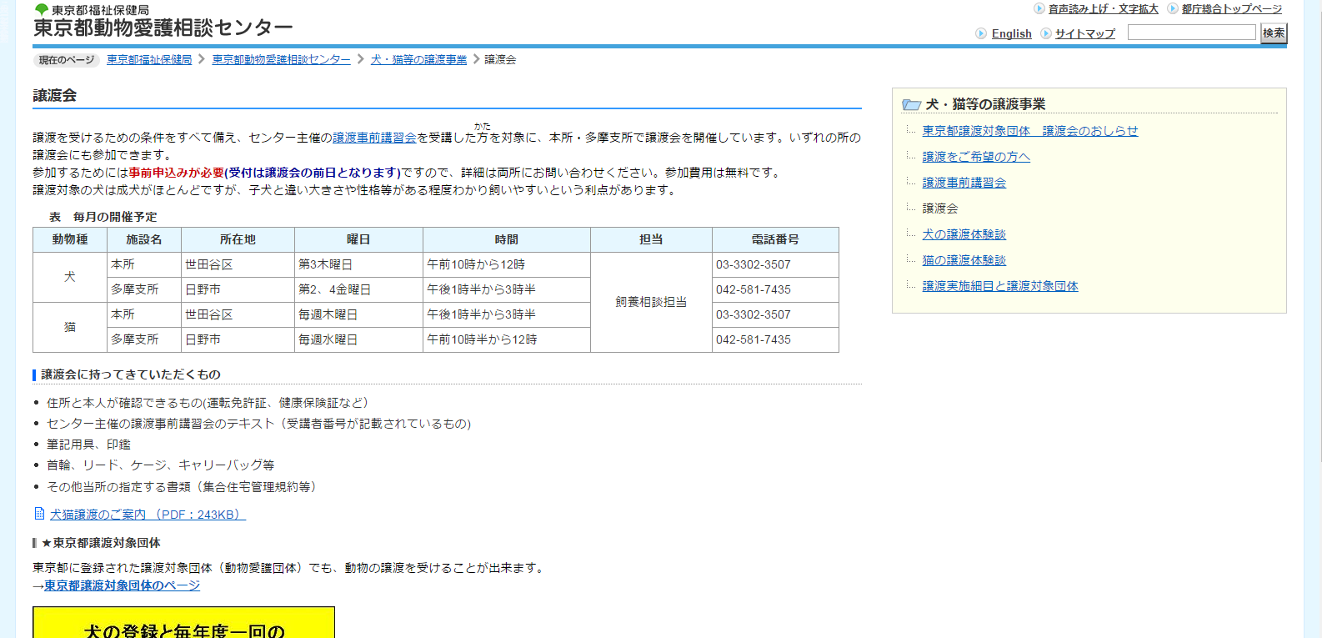Click the 第2、4金曜日 cell
The height and width of the screenshot is (638, 1322).
coord(358,289)
